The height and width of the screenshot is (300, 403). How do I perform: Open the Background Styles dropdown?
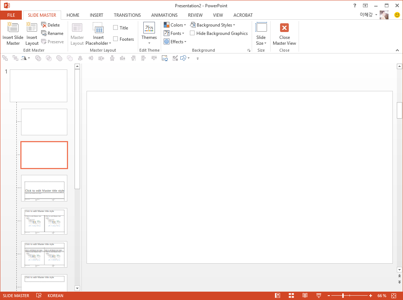213,25
